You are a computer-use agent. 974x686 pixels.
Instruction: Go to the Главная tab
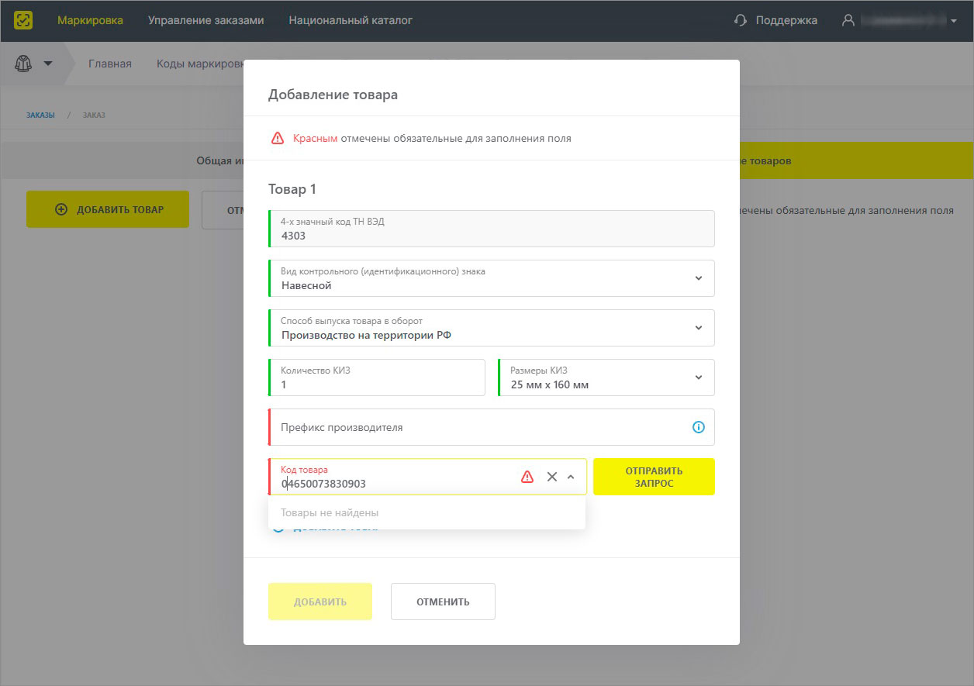tap(110, 64)
